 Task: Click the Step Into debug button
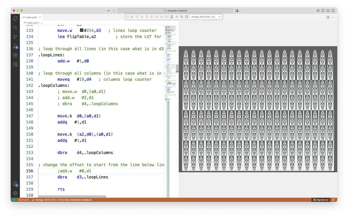tap(142, 17)
